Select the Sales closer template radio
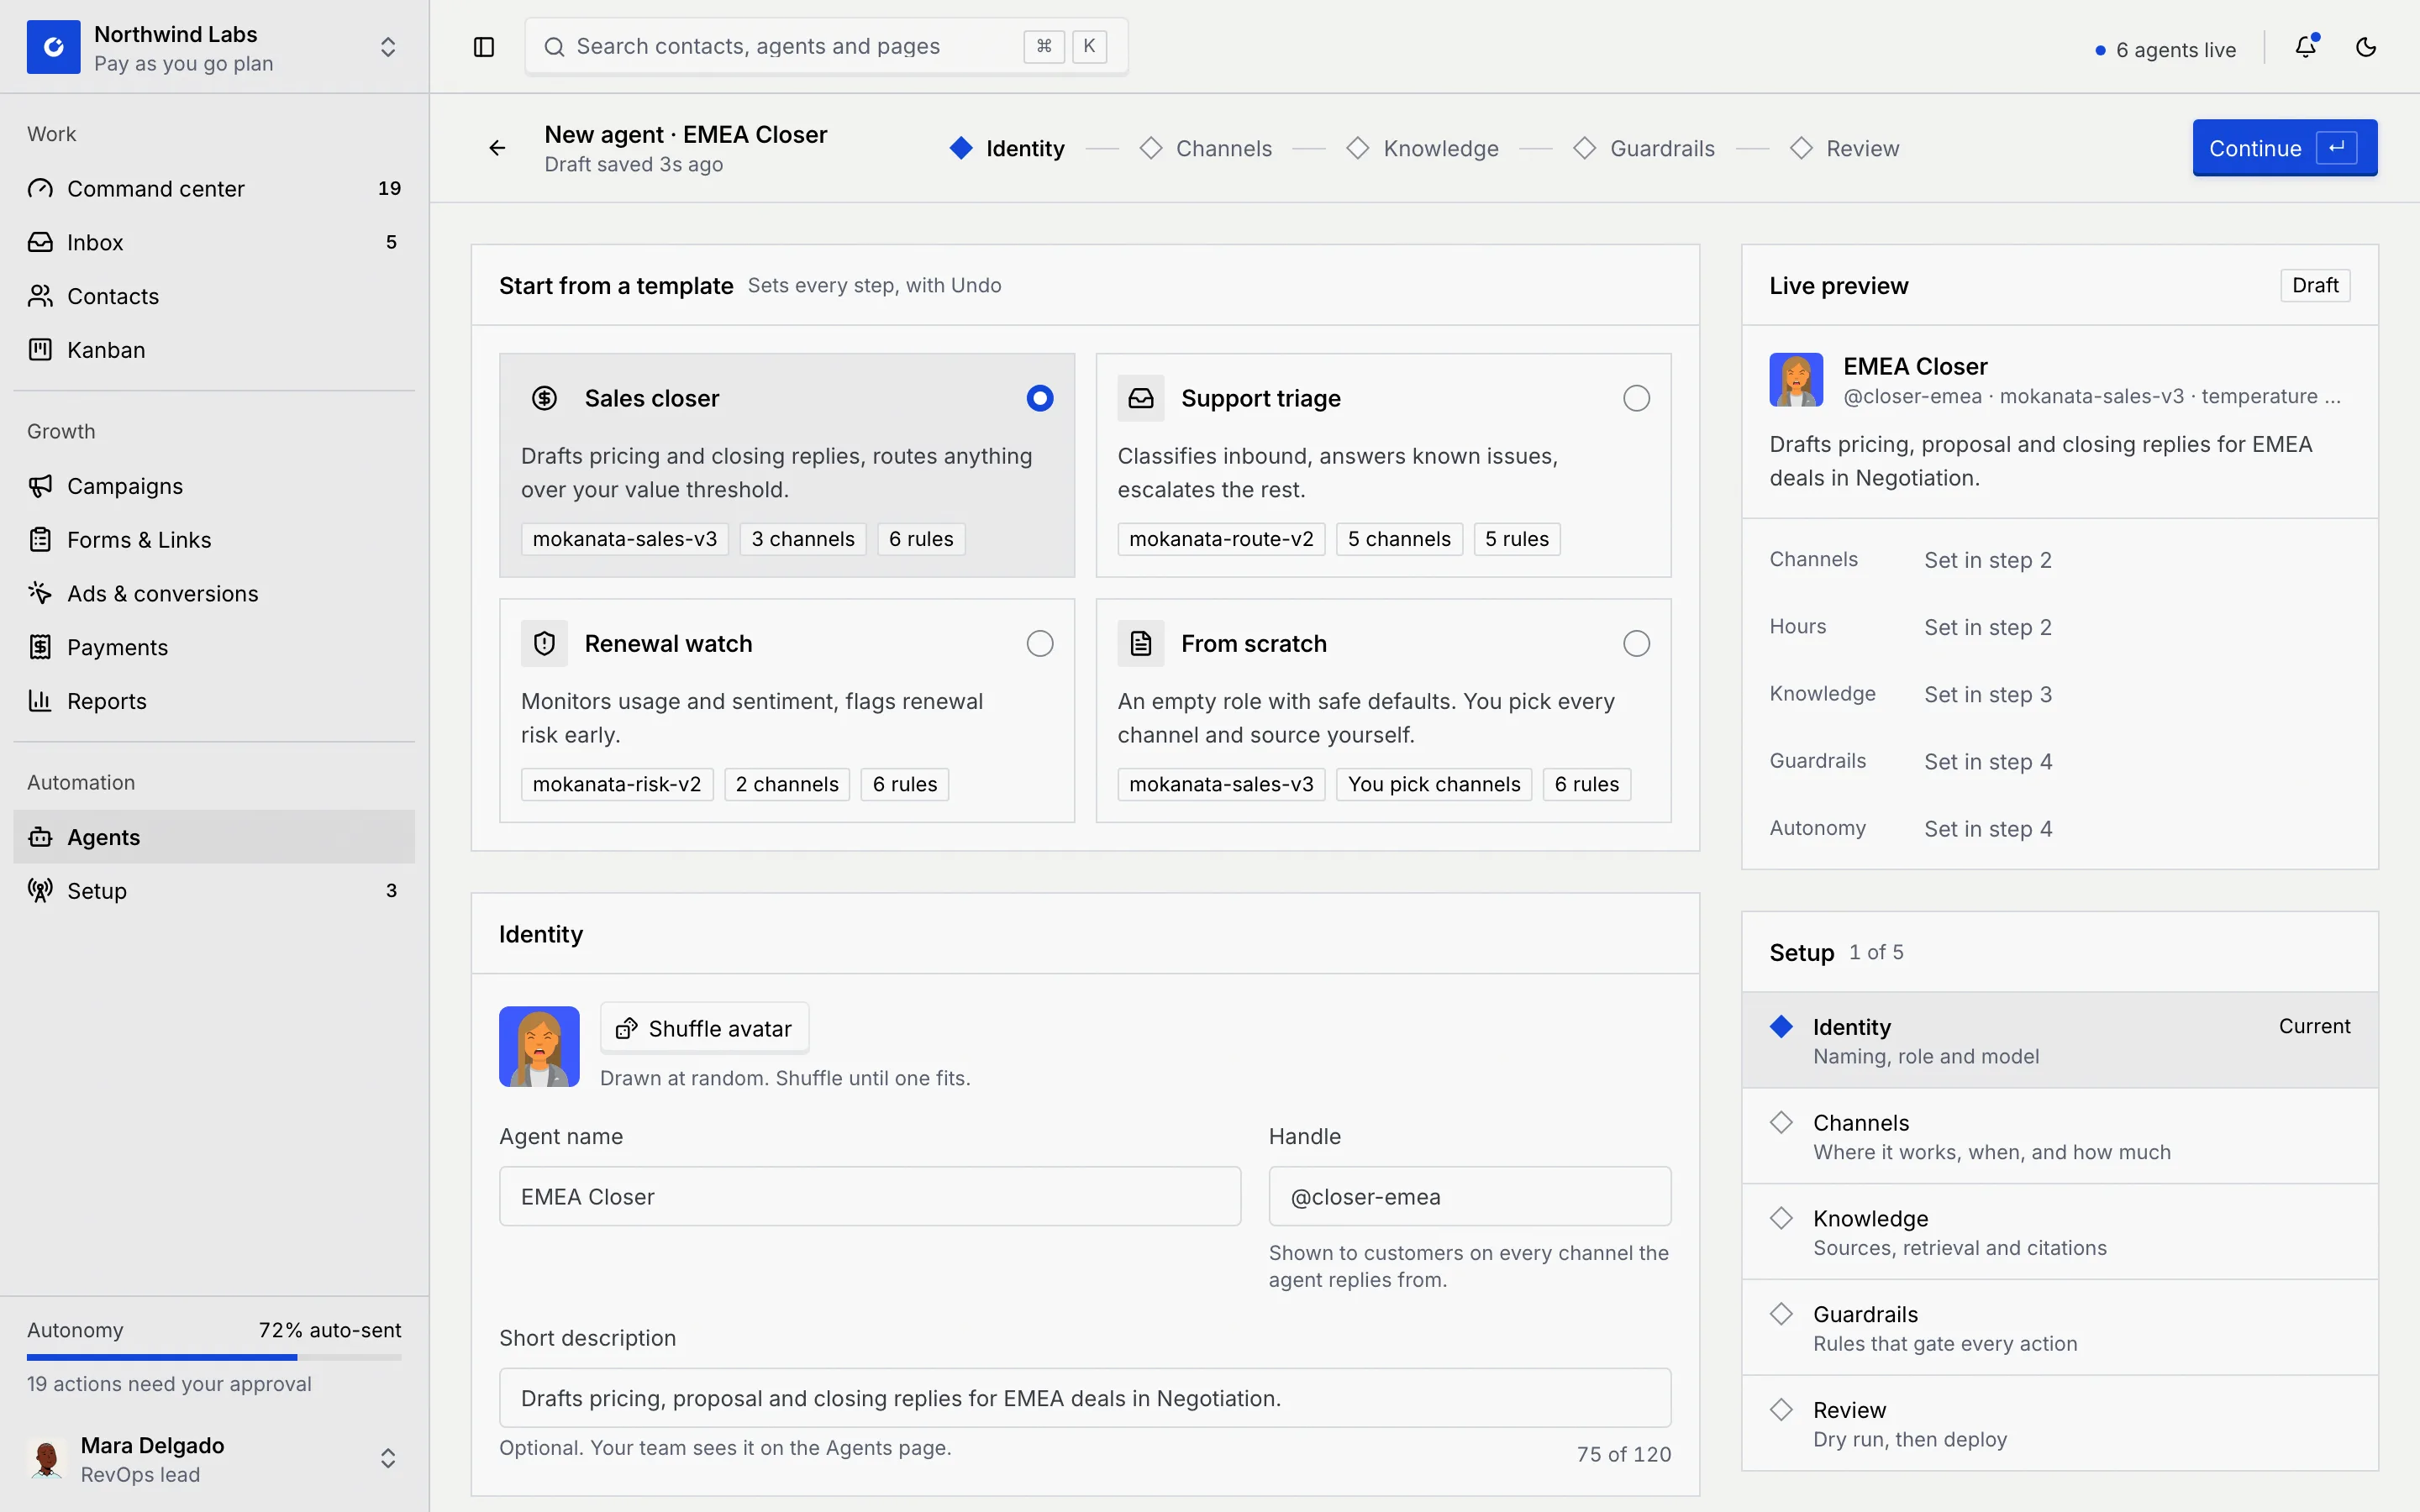The image size is (2420, 1512). coord(1040,398)
